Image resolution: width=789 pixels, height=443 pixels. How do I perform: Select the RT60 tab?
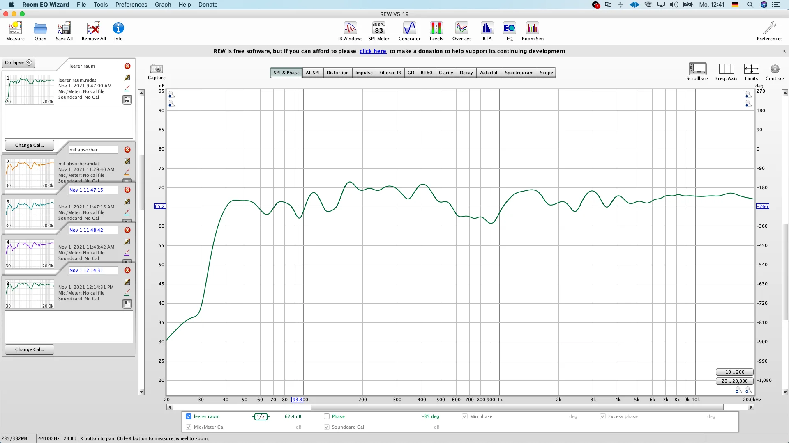coord(426,73)
